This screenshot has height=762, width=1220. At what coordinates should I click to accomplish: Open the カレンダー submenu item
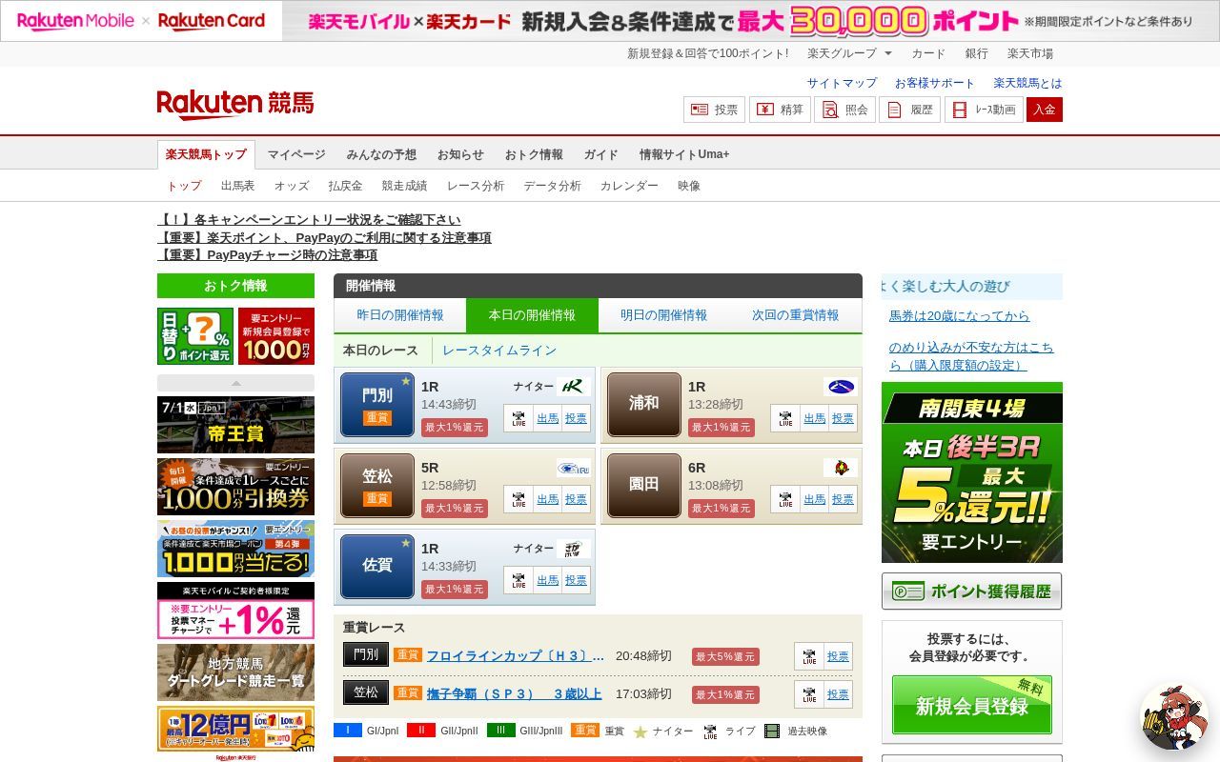629,186
